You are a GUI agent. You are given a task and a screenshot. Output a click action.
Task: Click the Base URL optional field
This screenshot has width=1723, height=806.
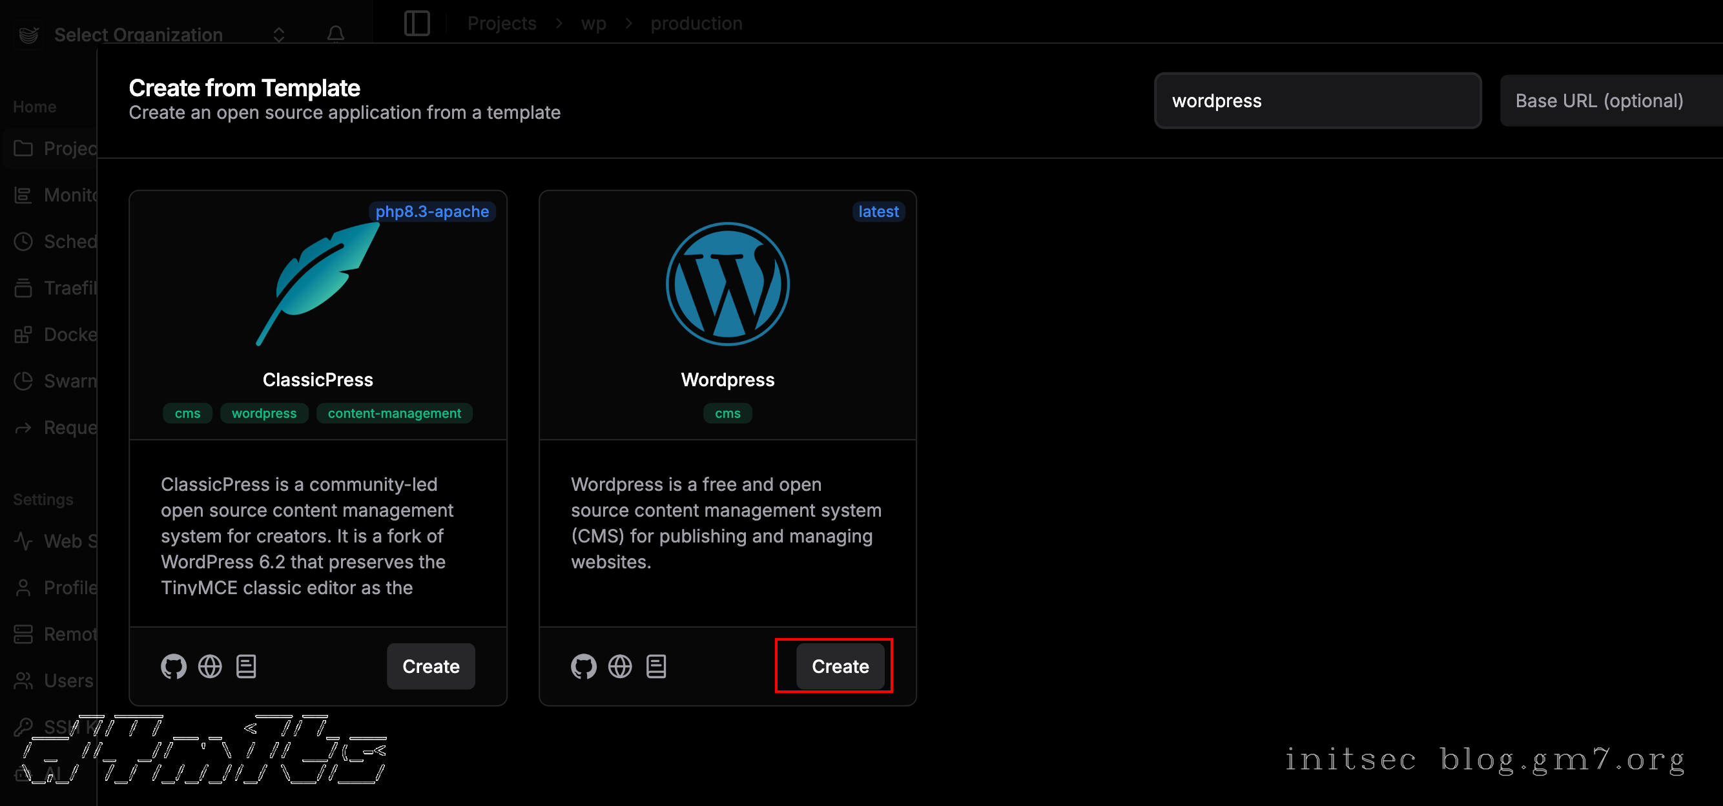coord(1609,100)
